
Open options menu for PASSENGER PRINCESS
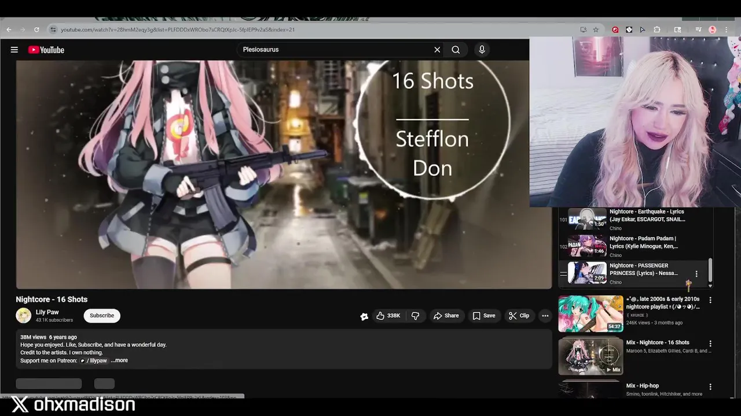(696, 273)
